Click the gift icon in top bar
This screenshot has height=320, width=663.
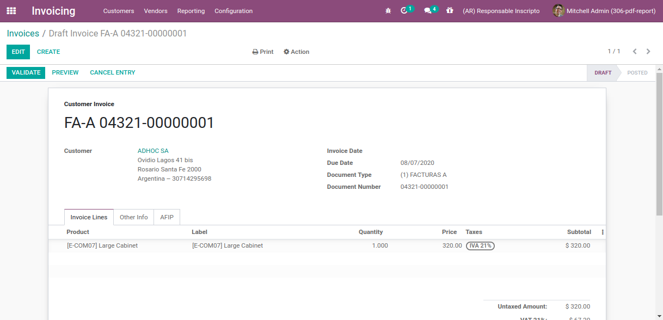coord(450,11)
